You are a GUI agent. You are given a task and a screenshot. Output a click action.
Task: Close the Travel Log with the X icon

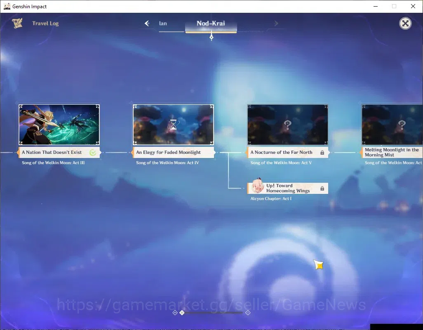point(405,24)
